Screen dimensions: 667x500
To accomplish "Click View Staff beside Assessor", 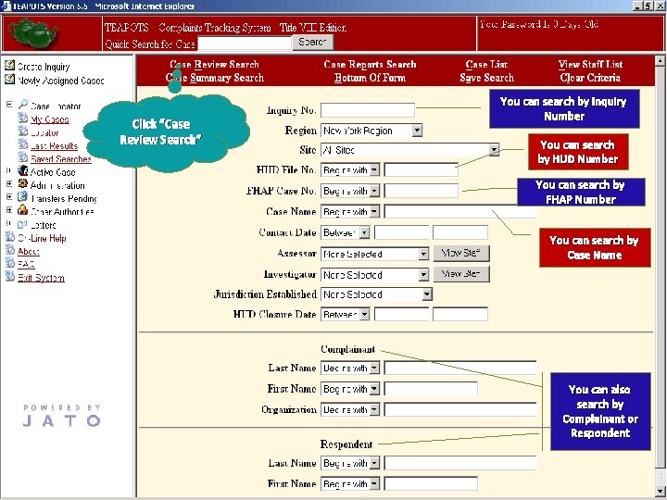I will pyautogui.click(x=461, y=254).
